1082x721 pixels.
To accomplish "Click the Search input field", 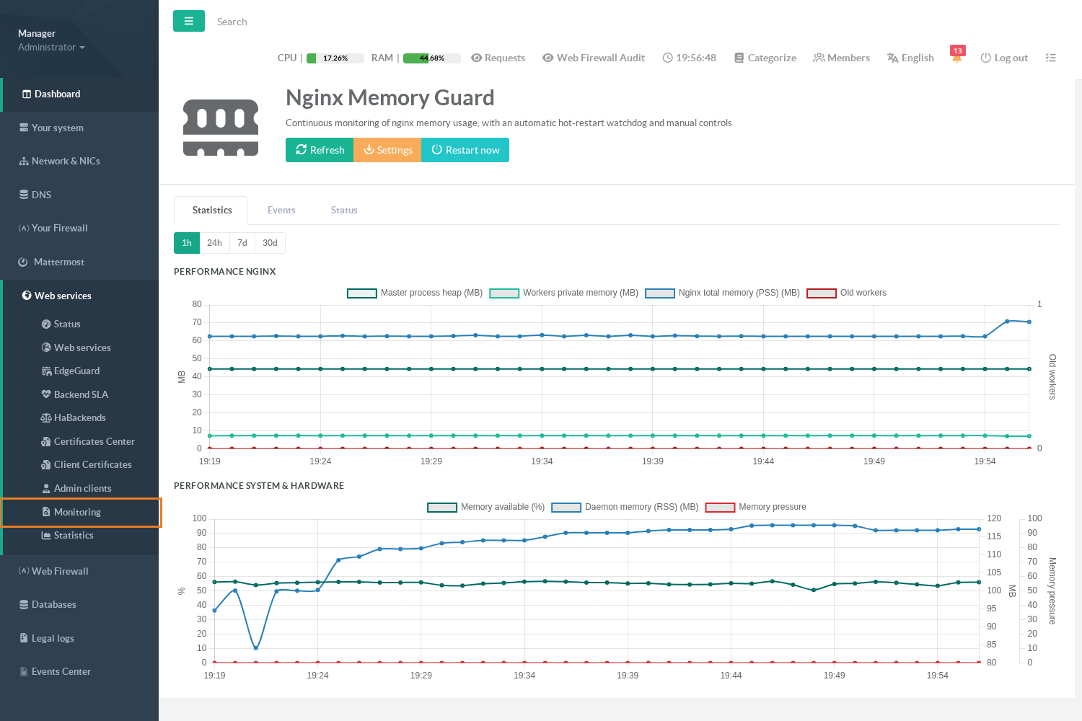I will [x=232, y=22].
